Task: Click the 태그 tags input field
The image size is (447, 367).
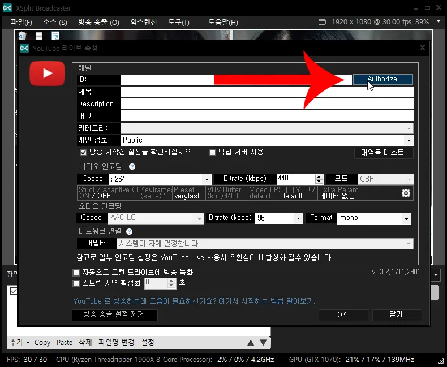Action: point(267,116)
